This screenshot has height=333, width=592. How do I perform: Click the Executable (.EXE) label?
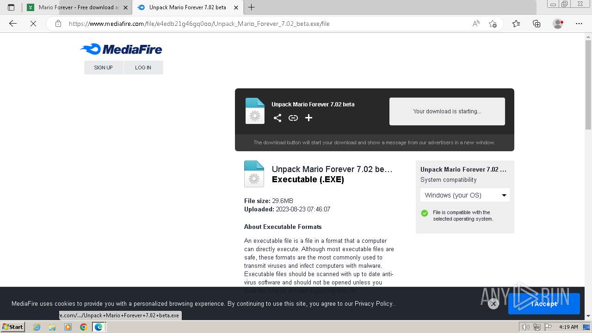point(308,179)
